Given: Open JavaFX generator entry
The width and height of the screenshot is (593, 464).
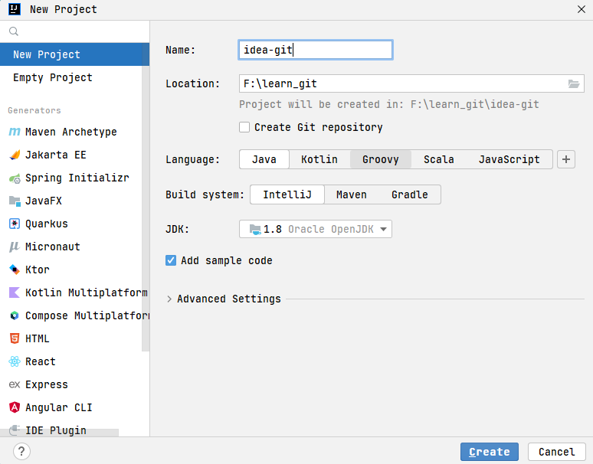Looking at the screenshot, I should 71,201.
